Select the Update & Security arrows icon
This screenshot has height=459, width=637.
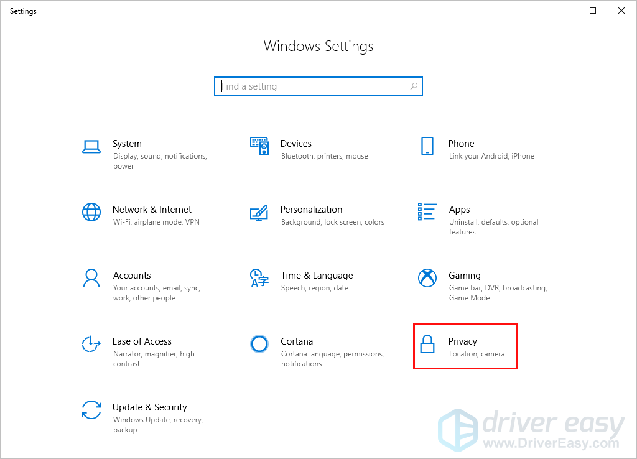tap(91, 410)
